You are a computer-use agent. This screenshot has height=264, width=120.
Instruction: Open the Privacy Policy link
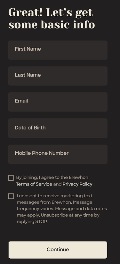[77, 184]
